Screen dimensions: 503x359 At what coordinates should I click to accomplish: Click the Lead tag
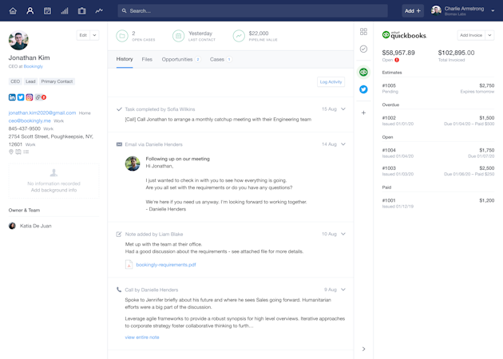click(x=30, y=81)
